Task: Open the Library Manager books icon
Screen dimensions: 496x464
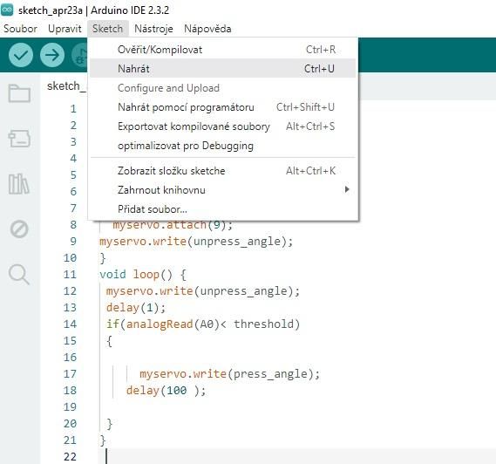Action: (x=19, y=183)
